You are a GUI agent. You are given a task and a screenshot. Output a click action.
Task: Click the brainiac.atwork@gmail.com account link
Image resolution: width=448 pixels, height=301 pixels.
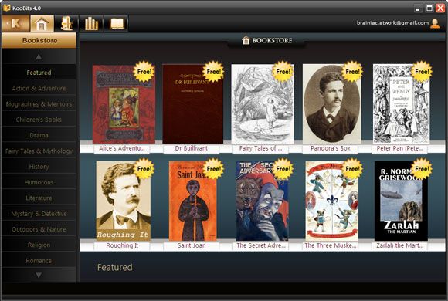(x=392, y=23)
